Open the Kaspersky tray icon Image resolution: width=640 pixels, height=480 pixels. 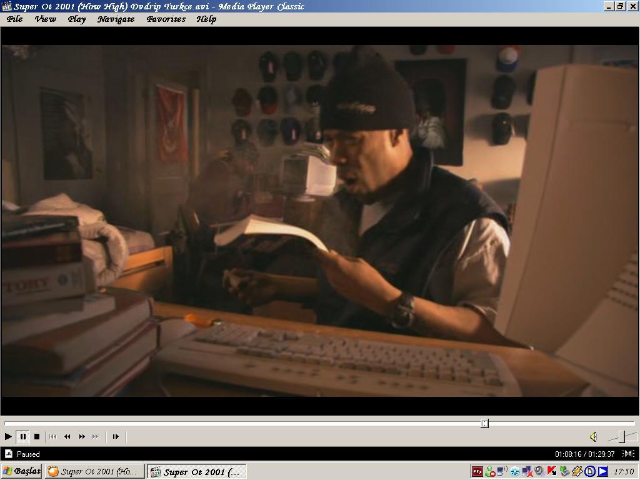click(x=552, y=472)
